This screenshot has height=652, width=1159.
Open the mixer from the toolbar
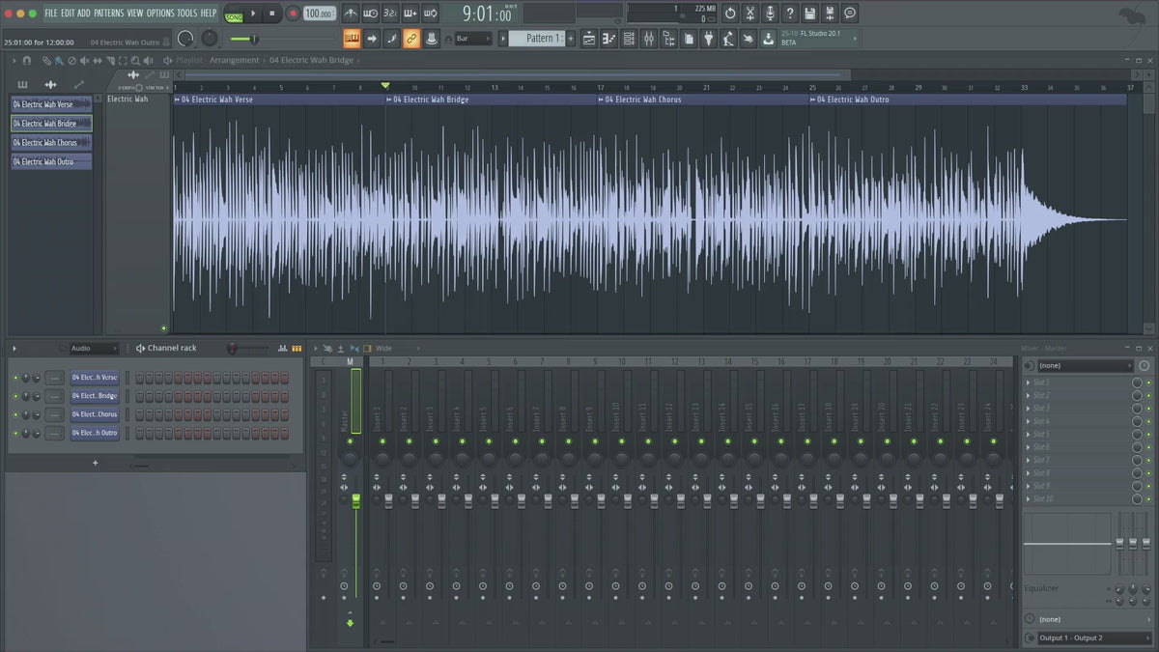click(x=649, y=39)
